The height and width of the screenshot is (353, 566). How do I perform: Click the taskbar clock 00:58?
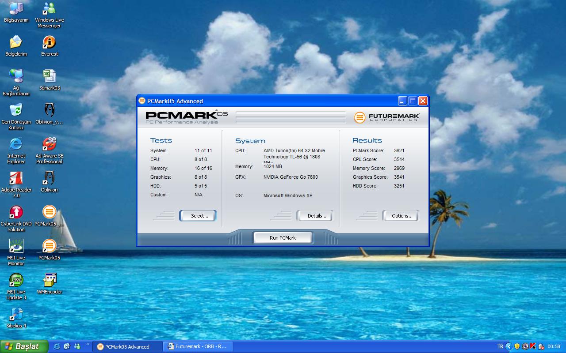(x=554, y=346)
